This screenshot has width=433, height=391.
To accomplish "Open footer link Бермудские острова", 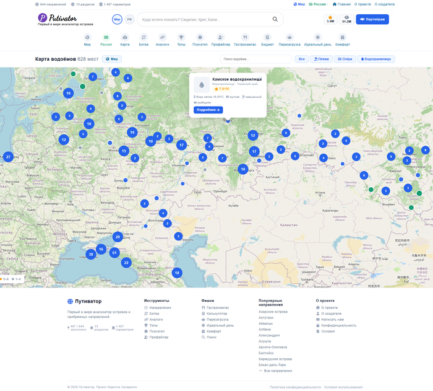I will pos(275,359).
